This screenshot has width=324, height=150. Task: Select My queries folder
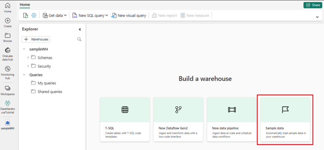(x=47, y=83)
